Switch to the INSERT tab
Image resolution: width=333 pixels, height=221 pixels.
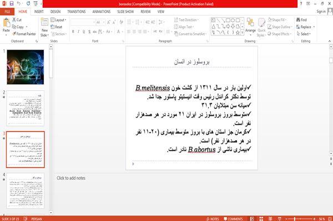click(39, 12)
